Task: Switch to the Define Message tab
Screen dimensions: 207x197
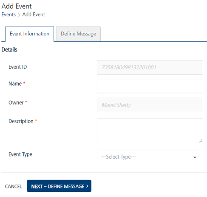Action: click(78, 34)
